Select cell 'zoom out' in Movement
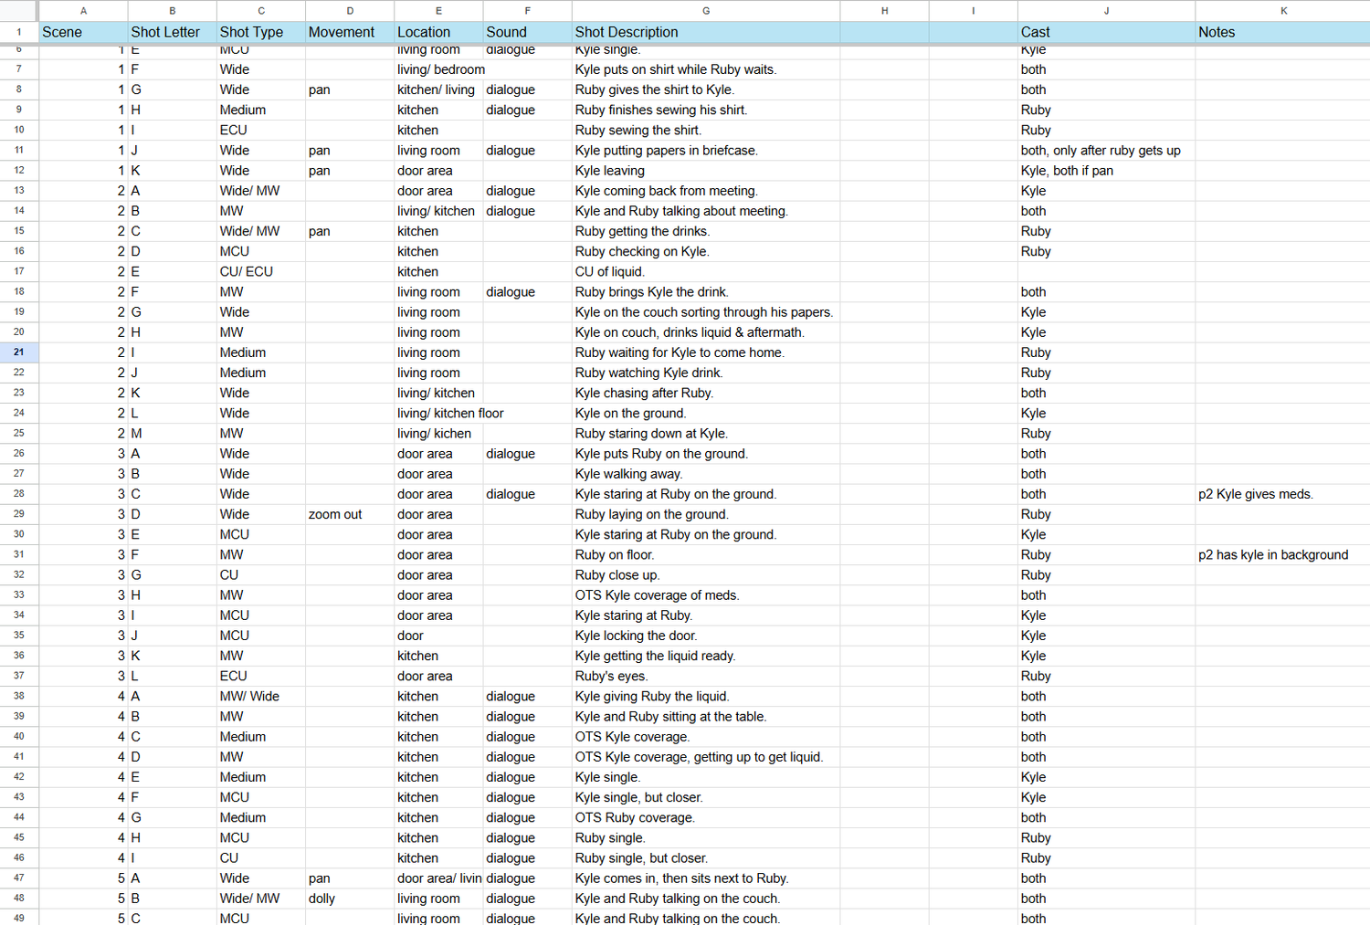This screenshot has width=1370, height=925. tap(350, 514)
